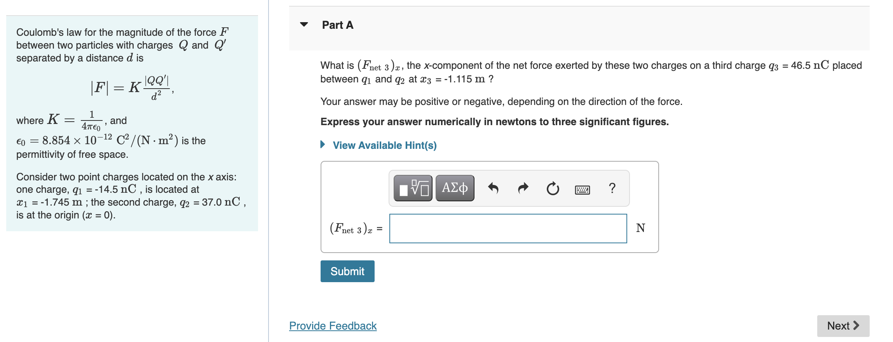
Task: Open the Provide Feedback link
Action: click(x=332, y=326)
